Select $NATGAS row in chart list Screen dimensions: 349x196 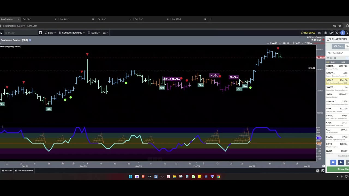[337, 88]
